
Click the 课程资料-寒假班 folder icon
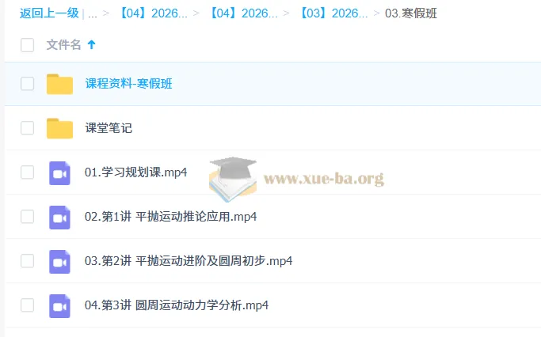point(59,84)
